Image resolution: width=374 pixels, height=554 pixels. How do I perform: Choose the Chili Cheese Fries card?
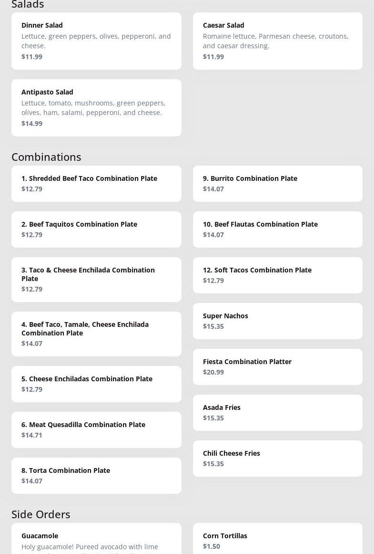click(x=277, y=459)
